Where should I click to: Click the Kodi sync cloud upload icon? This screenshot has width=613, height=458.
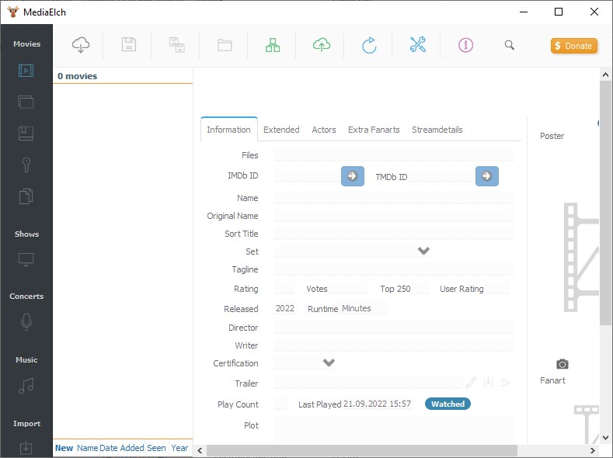pos(322,45)
